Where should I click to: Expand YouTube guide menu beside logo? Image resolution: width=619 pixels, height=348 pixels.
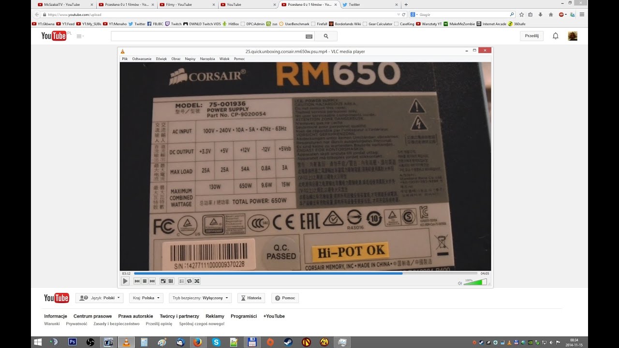pos(80,36)
